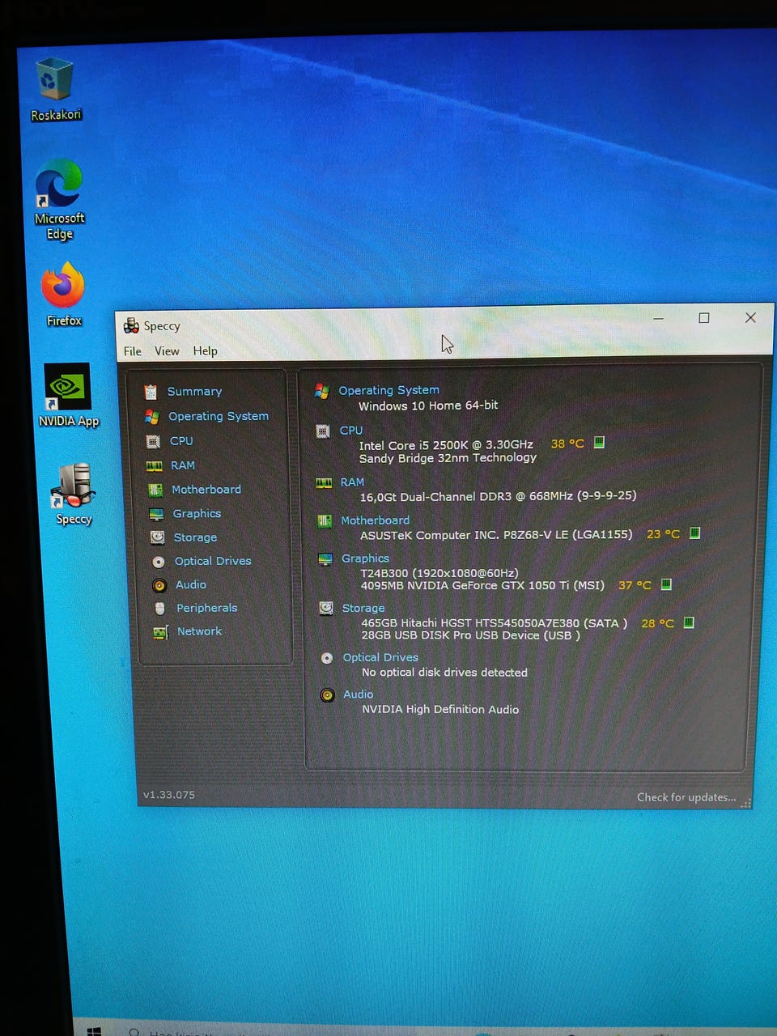Select Peripherals in sidebar
Viewport: 777px width, 1036px height.
[x=207, y=608]
